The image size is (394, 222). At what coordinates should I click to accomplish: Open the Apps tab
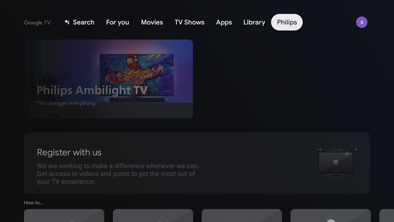click(x=224, y=22)
